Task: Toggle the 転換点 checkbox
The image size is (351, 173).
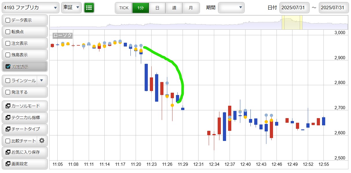Action: click(x=8, y=32)
